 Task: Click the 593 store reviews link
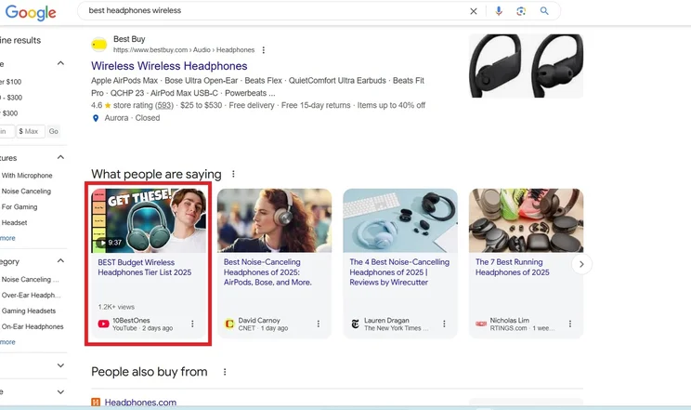(x=164, y=105)
